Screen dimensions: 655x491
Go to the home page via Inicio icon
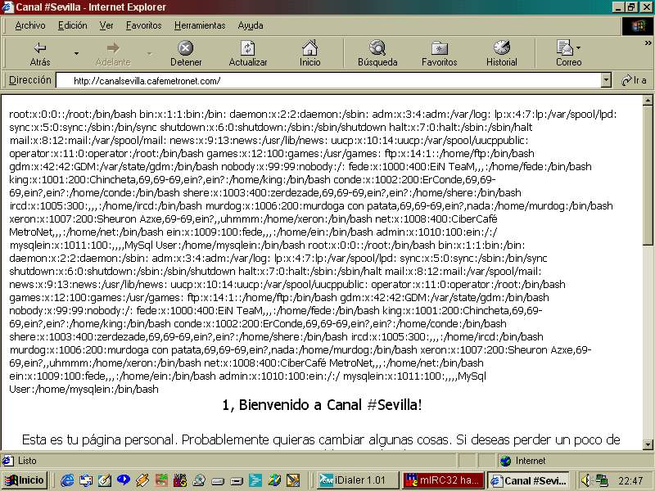pyautogui.click(x=310, y=48)
